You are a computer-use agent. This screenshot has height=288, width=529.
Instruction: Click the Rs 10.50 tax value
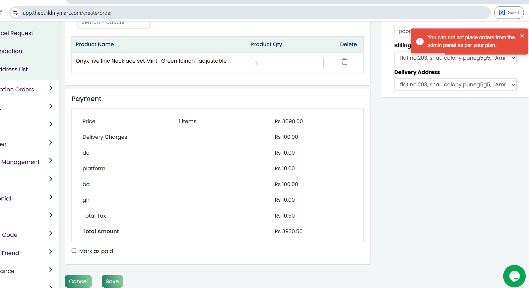pyautogui.click(x=285, y=216)
